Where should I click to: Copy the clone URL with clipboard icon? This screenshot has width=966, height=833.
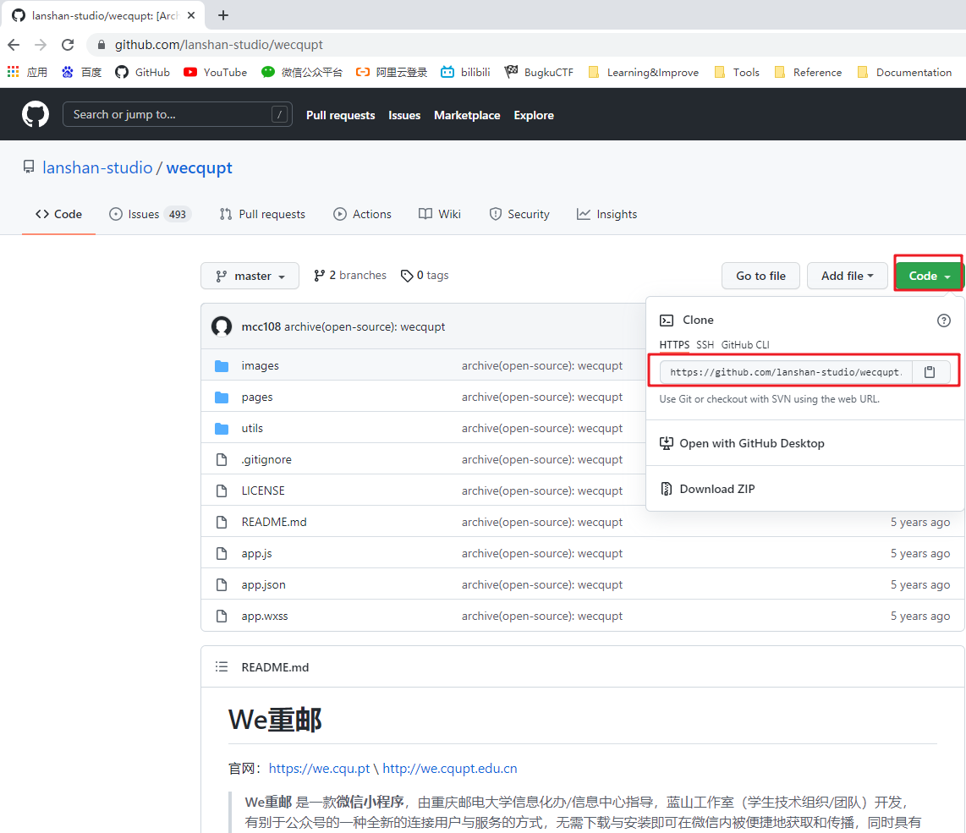tap(930, 371)
